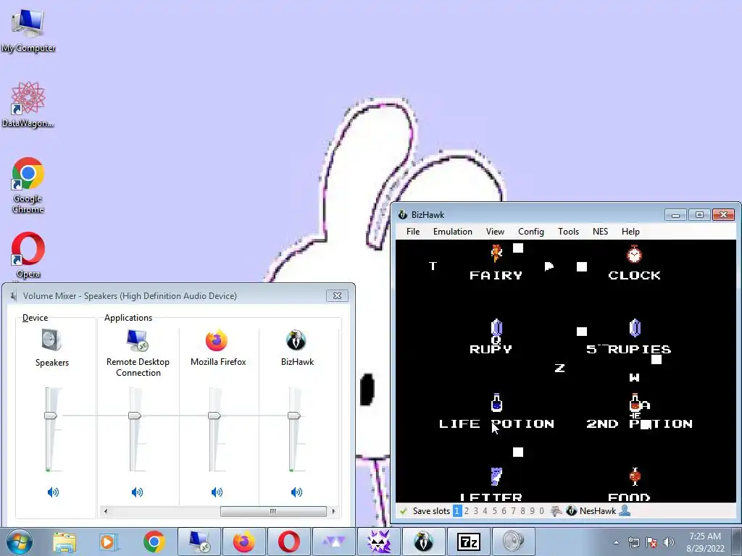Click the spiky purple cat-face taskbar app
742x556 pixels.
click(x=378, y=542)
